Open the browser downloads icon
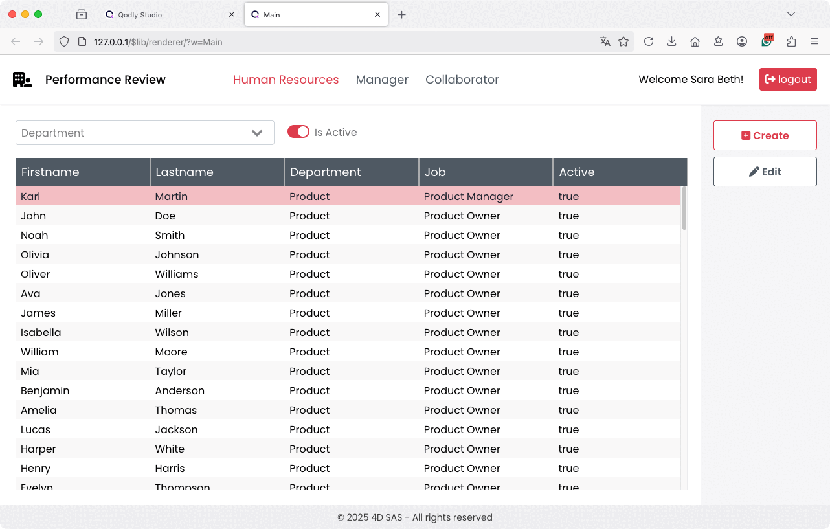830x529 pixels. [671, 41]
